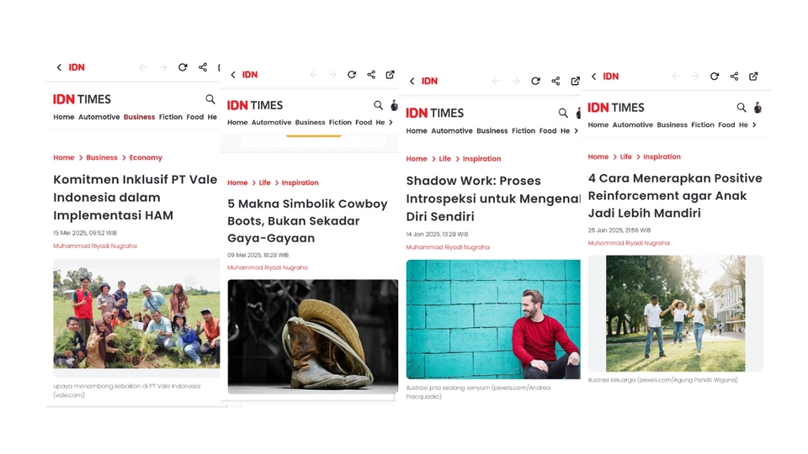Open Economy breadcrumb link
The height and width of the screenshot is (454, 808).
click(146, 157)
